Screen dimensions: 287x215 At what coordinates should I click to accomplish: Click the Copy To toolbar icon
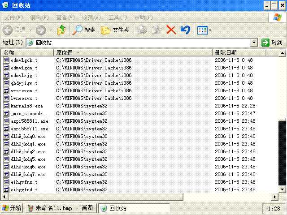[x=156, y=30]
